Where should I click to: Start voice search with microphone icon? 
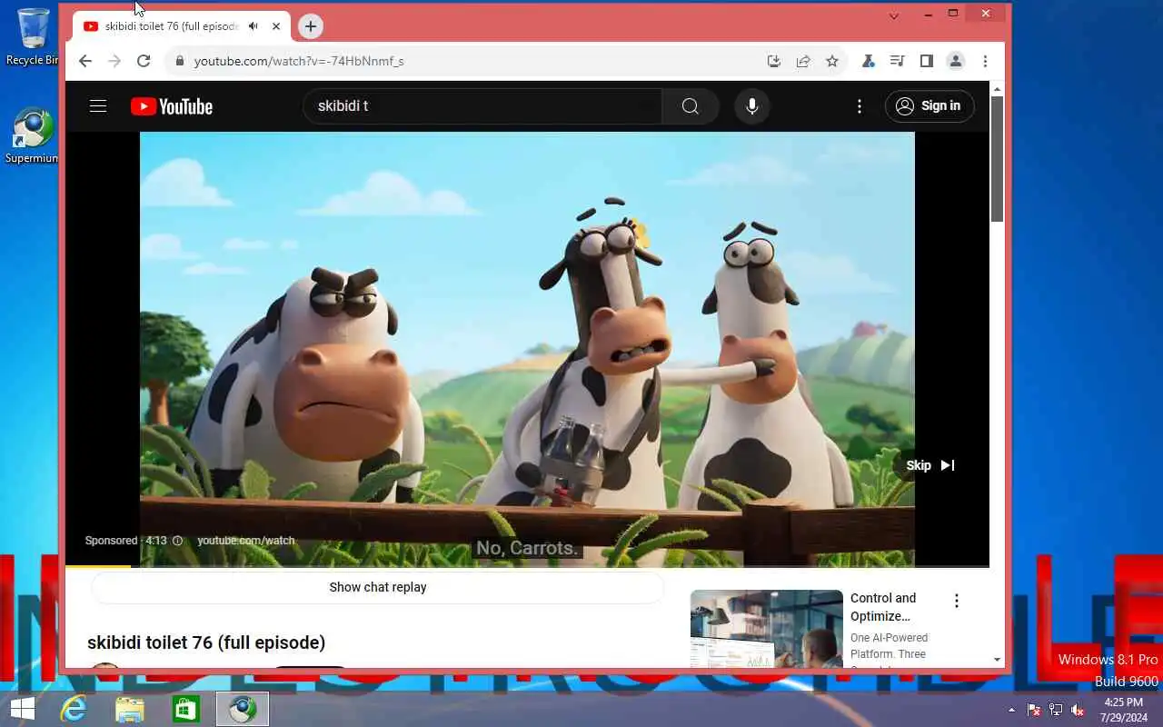pyautogui.click(x=752, y=106)
